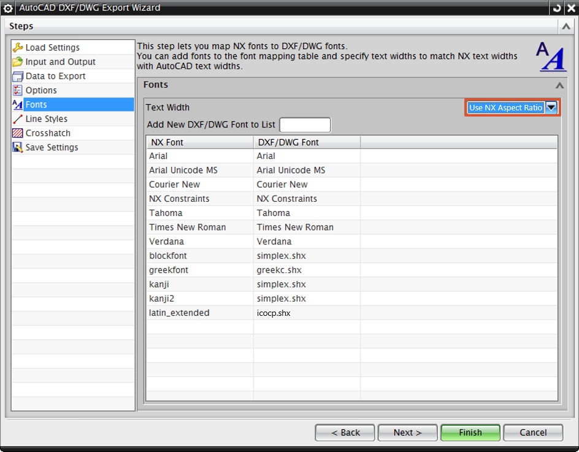Click greekc.shx mapping cell
Viewport: 579px width, 452px height.
pyautogui.click(x=279, y=270)
